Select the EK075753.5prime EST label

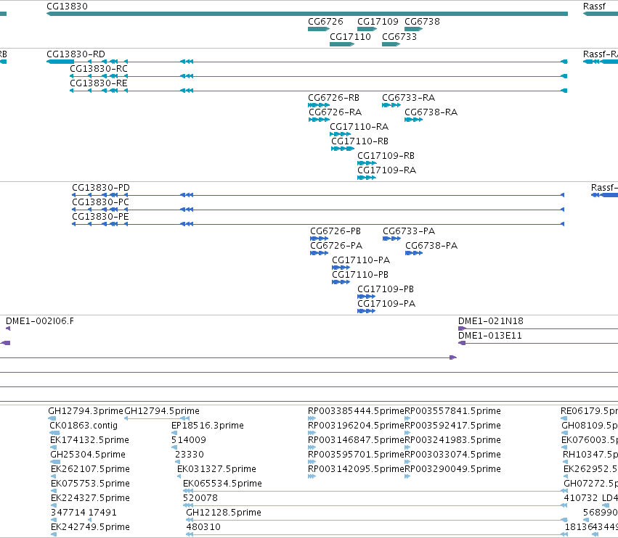click(x=90, y=484)
